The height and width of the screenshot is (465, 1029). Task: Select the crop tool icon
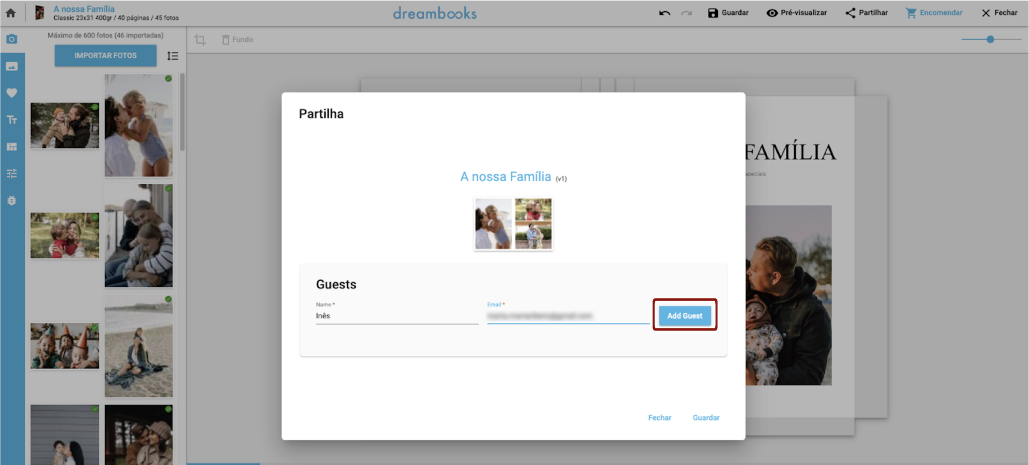click(200, 40)
